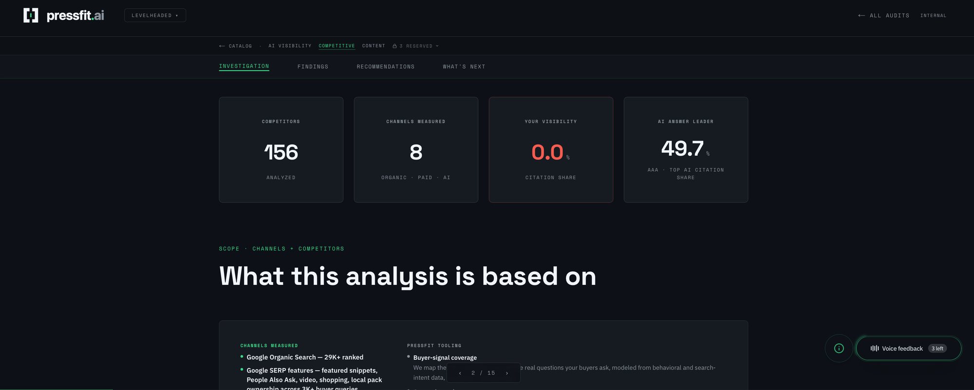Advance to the next page with the right chevron
974x390 pixels.
tap(507, 373)
